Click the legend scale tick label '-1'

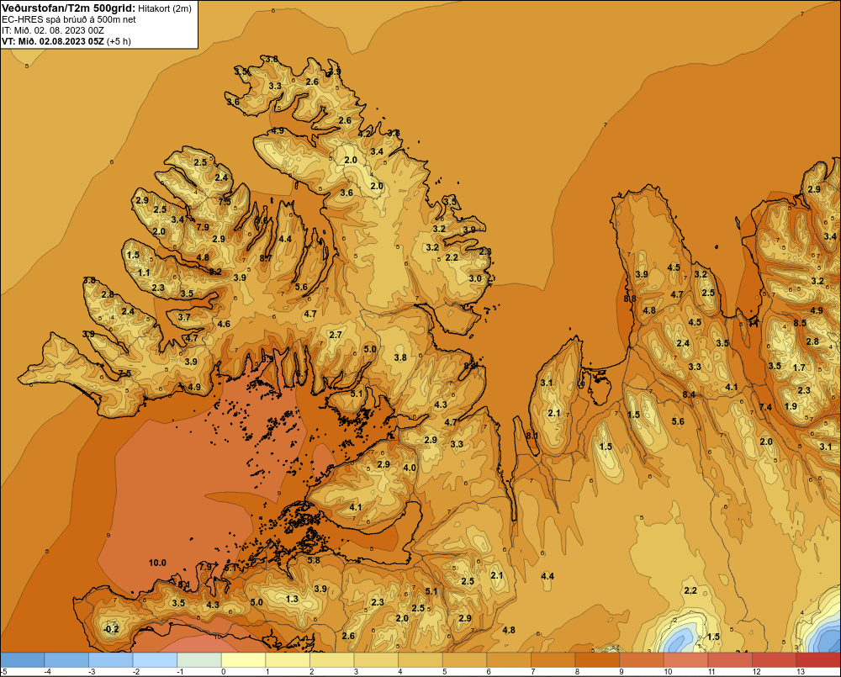[x=180, y=672]
